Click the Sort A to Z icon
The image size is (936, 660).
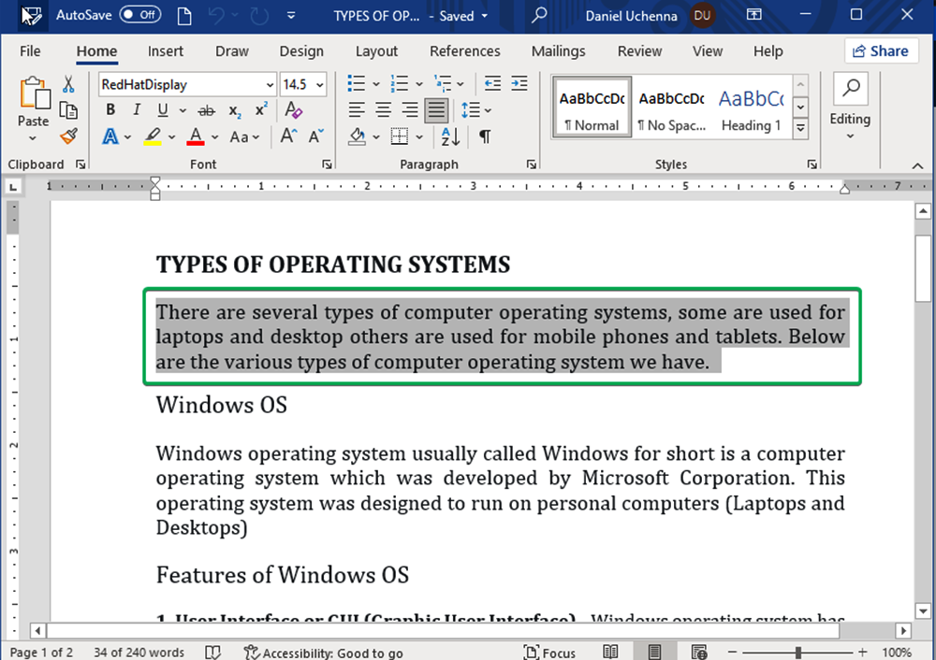(x=450, y=136)
